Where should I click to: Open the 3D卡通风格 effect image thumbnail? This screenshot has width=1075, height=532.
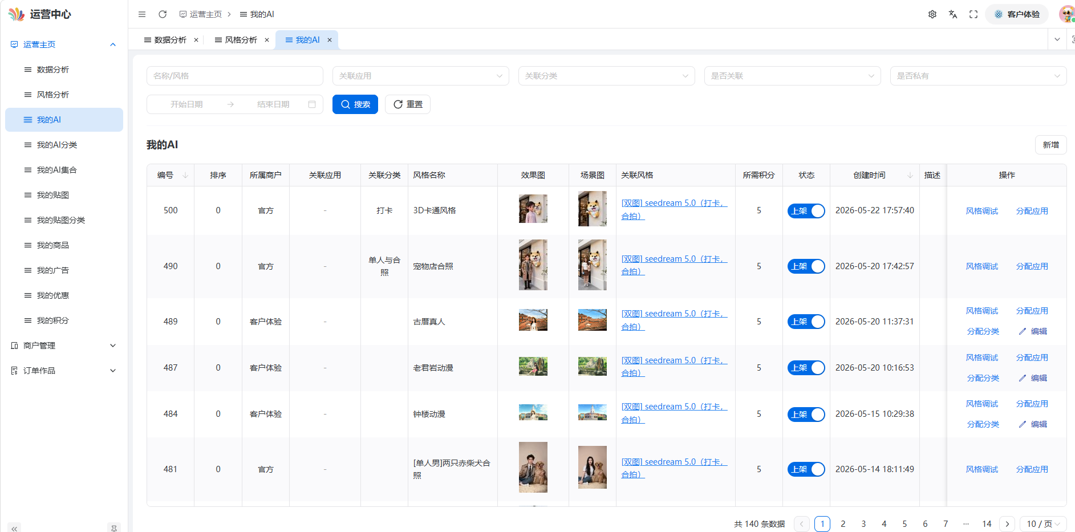pos(533,209)
